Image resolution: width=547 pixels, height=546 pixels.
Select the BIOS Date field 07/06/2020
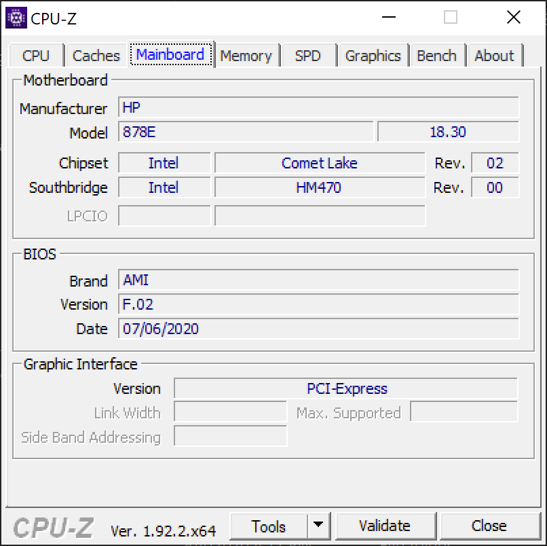pyautogui.click(x=318, y=329)
